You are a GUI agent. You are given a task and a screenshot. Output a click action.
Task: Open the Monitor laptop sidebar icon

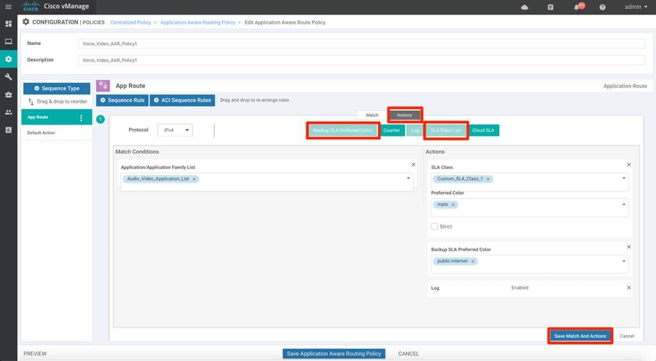(x=8, y=42)
